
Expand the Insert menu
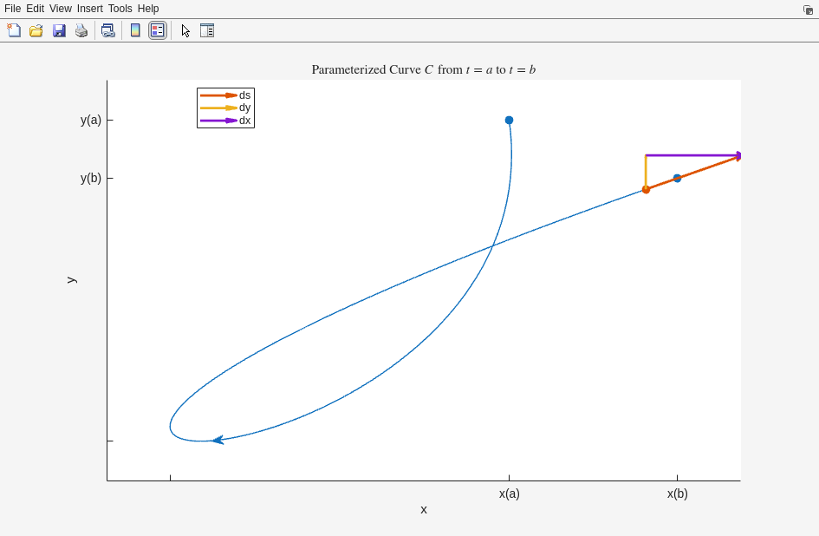pos(89,9)
